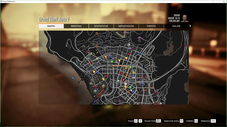Go to the IMPOSTAZIONI tab
This screenshot has width=227, height=127.
[126, 26]
